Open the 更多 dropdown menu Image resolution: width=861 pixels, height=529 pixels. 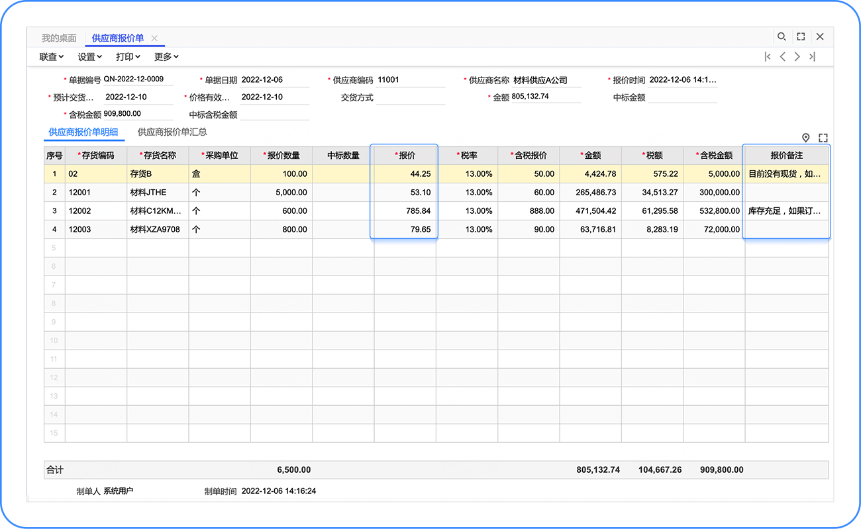point(167,57)
